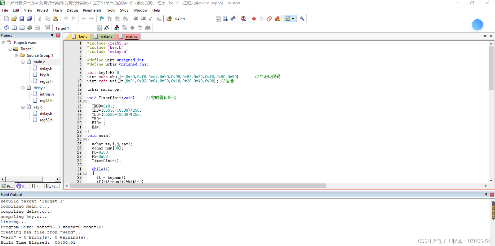Disable all breakpoints with the double-circle icon
495x246 pixels.
click(269, 19)
